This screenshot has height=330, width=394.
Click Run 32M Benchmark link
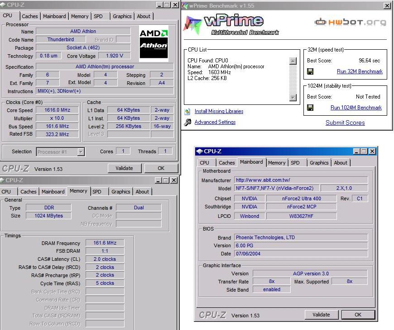(360, 71)
